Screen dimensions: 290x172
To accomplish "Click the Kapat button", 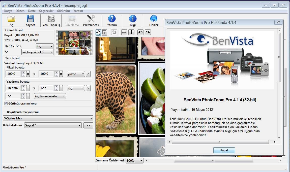I will click(224, 150).
